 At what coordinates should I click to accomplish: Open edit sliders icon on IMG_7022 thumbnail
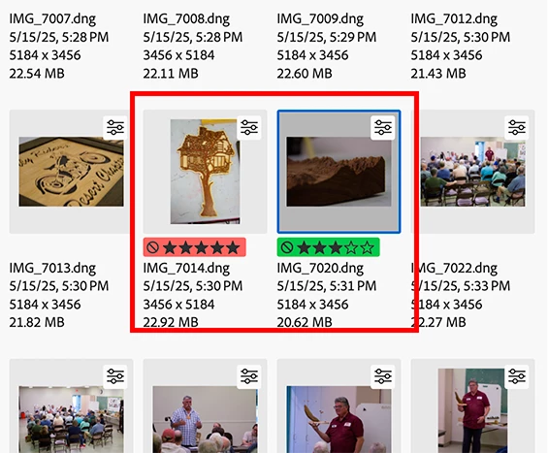coord(517,128)
